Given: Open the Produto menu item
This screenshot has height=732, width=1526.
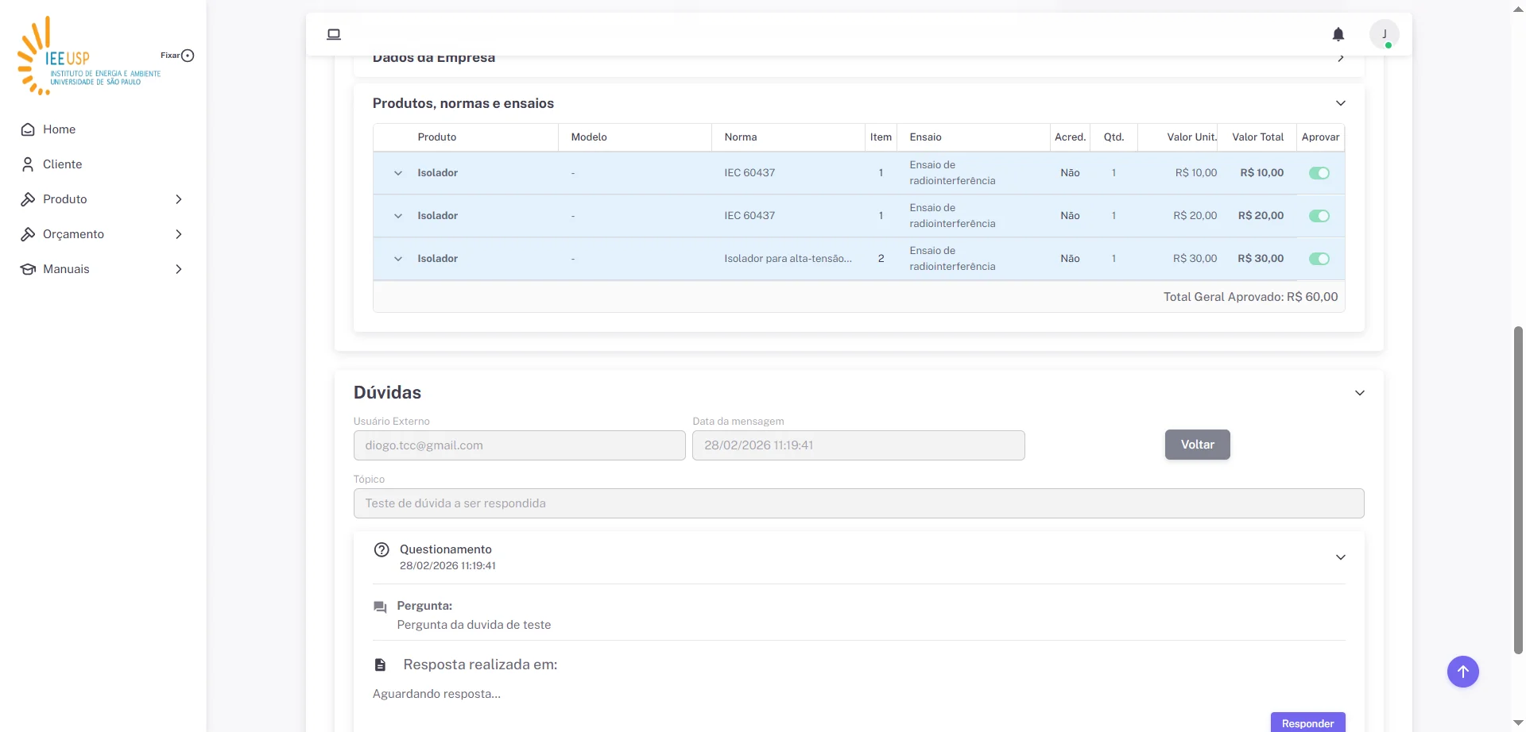Looking at the screenshot, I should pyautogui.click(x=103, y=199).
